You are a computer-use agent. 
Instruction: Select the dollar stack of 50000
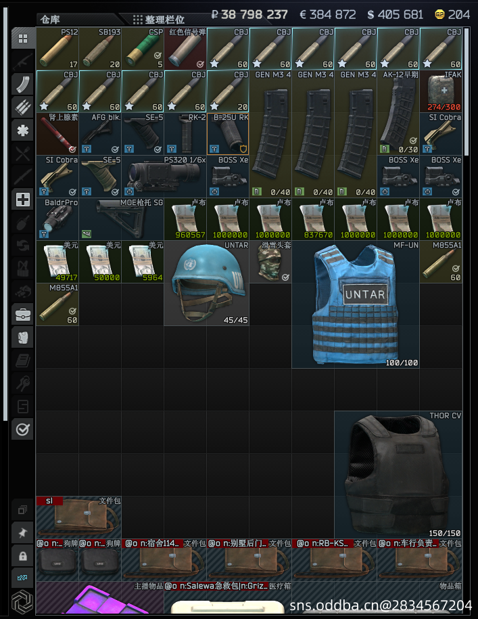pyautogui.click(x=100, y=262)
